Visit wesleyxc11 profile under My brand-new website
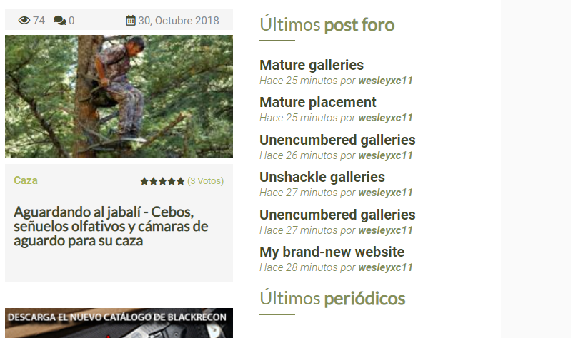 [386, 267]
